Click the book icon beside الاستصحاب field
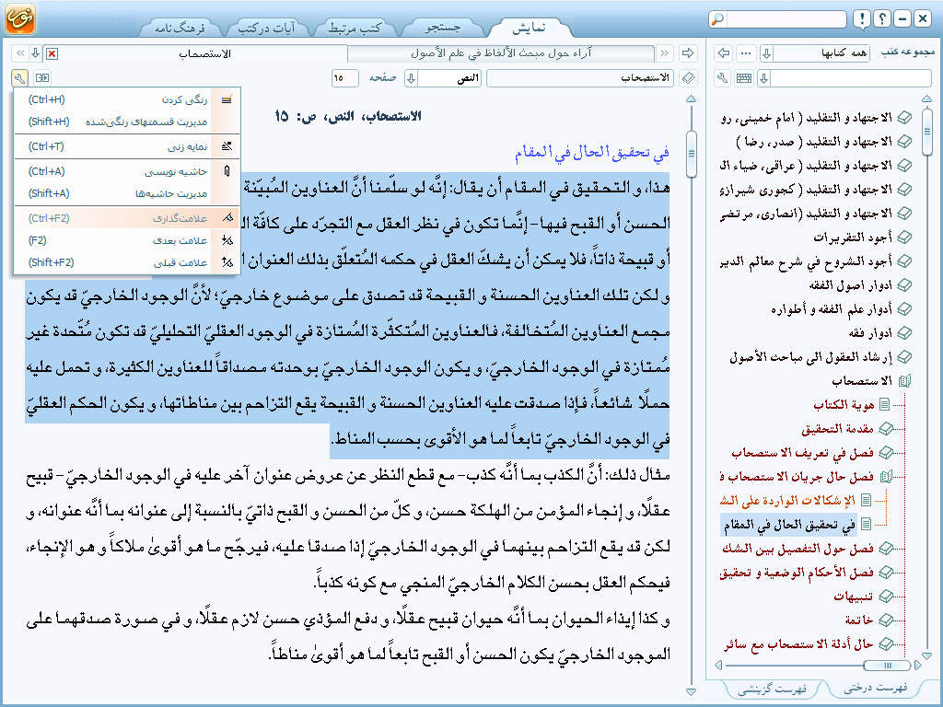The width and height of the screenshot is (943, 707). tap(689, 78)
